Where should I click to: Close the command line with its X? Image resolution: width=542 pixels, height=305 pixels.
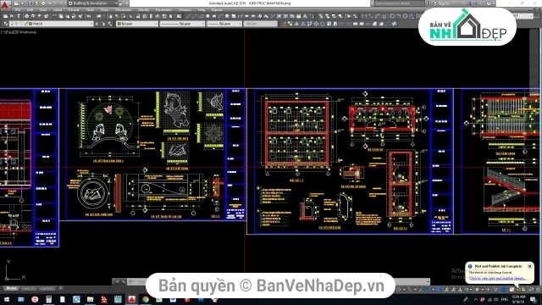click(x=117, y=282)
